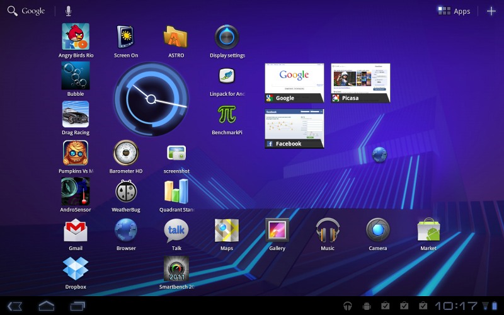Open the Picasa bookmark thumbnail
Screen dimensions: 504x315
point(360,83)
